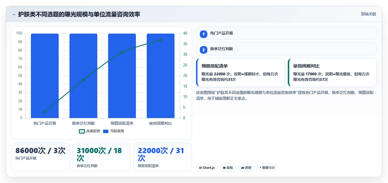Open the 使用周期对比 detail card
Screen dimensions: 388x183
coord(332,73)
